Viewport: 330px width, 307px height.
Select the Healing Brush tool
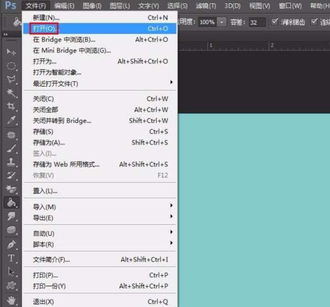(11, 135)
